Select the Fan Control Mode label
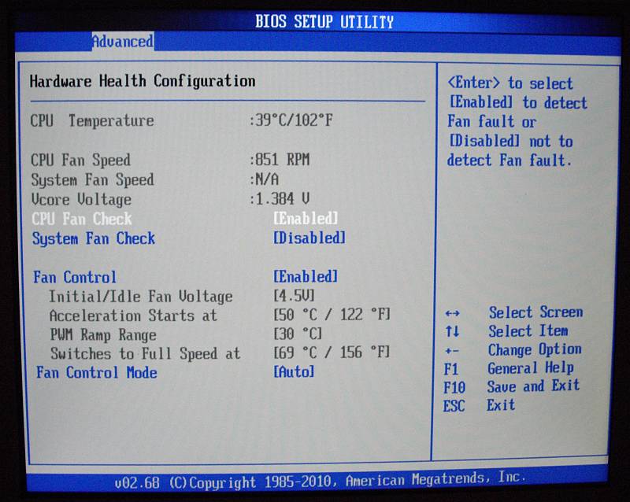Image resolution: width=630 pixels, height=502 pixels. coord(96,372)
